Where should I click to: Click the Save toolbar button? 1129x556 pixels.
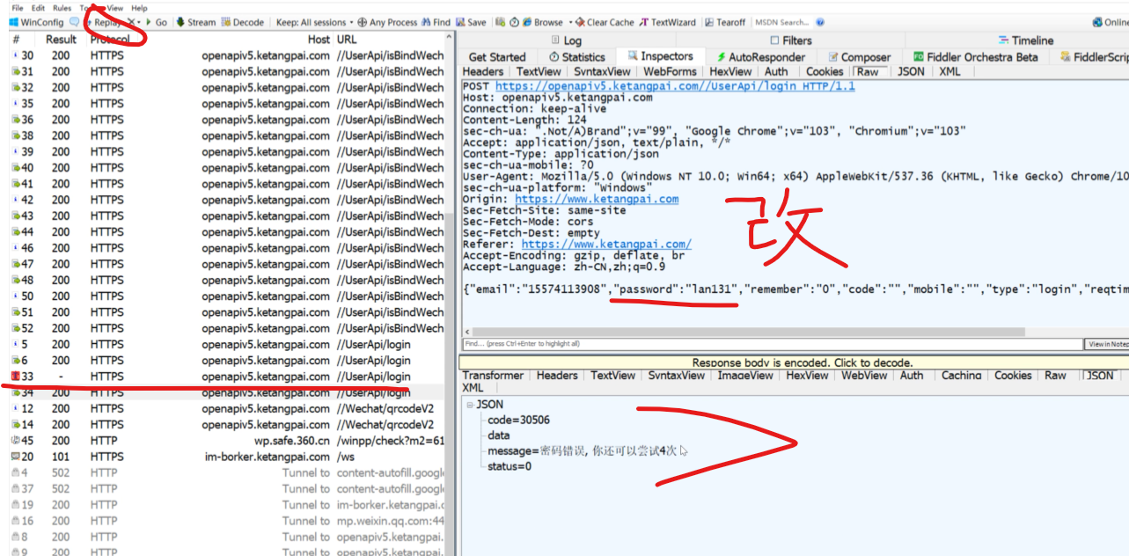[472, 22]
